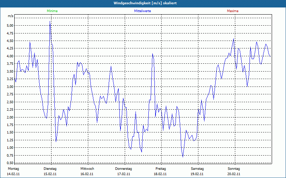Click the 20.02.11 date under Sonntag

(x=234, y=174)
